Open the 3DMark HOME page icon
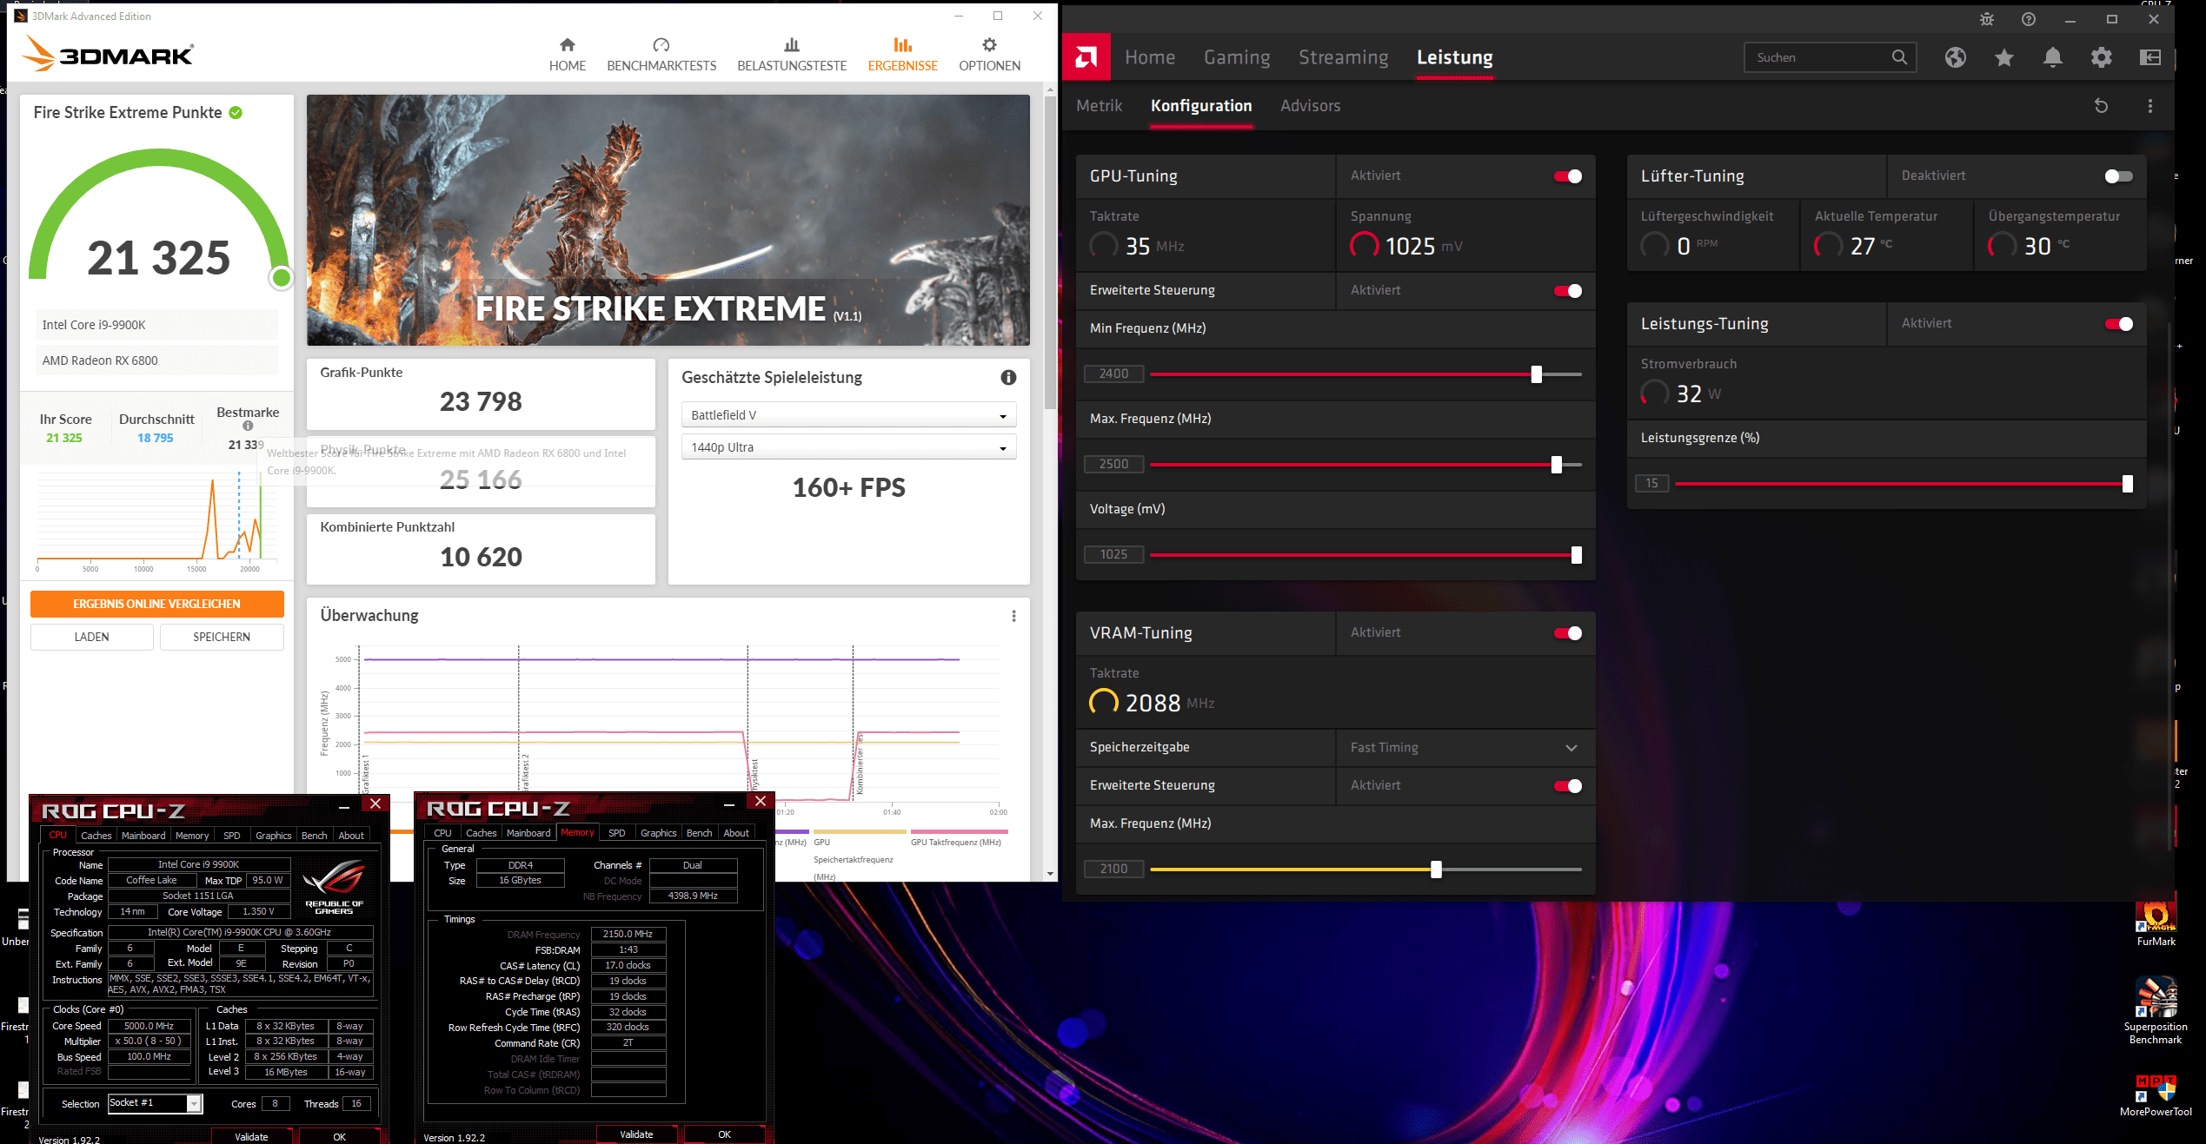This screenshot has height=1144, width=2206. [568, 45]
